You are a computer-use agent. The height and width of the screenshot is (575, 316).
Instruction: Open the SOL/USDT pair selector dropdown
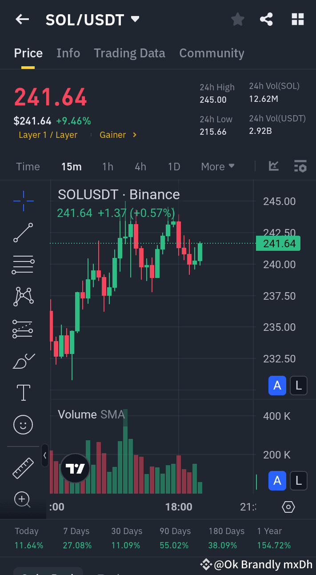click(x=136, y=19)
